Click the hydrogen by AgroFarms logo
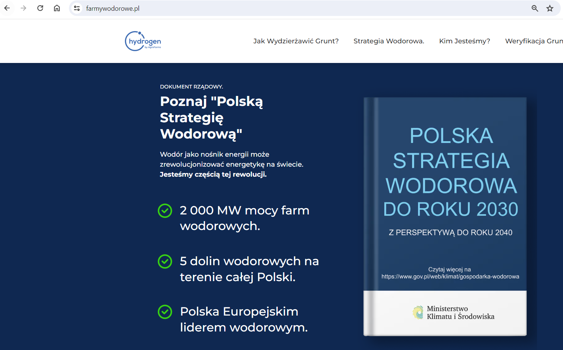This screenshot has width=563, height=350. coord(143,41)
